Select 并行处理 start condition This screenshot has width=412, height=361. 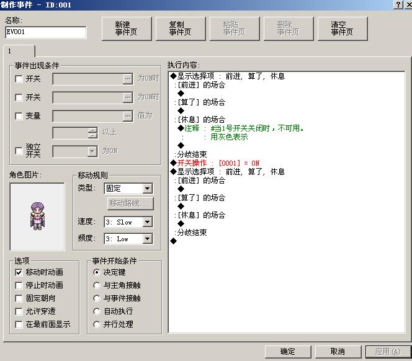(97, 324)
